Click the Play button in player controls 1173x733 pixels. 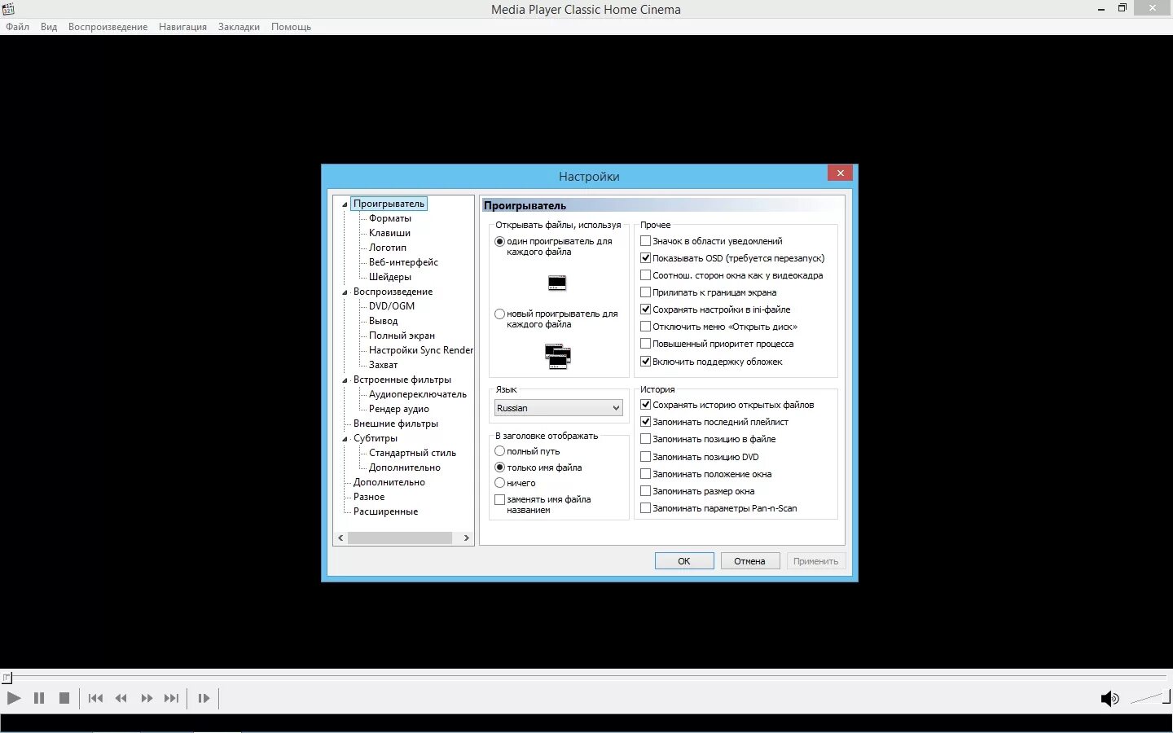click(x=14, y=698)
